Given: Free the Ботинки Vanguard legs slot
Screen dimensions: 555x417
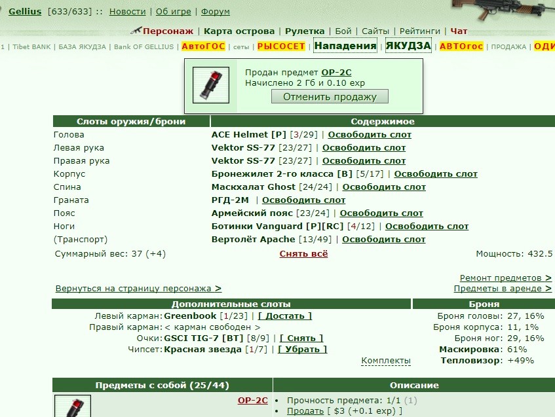Looking at the screenshot, I should click(427, 227).
